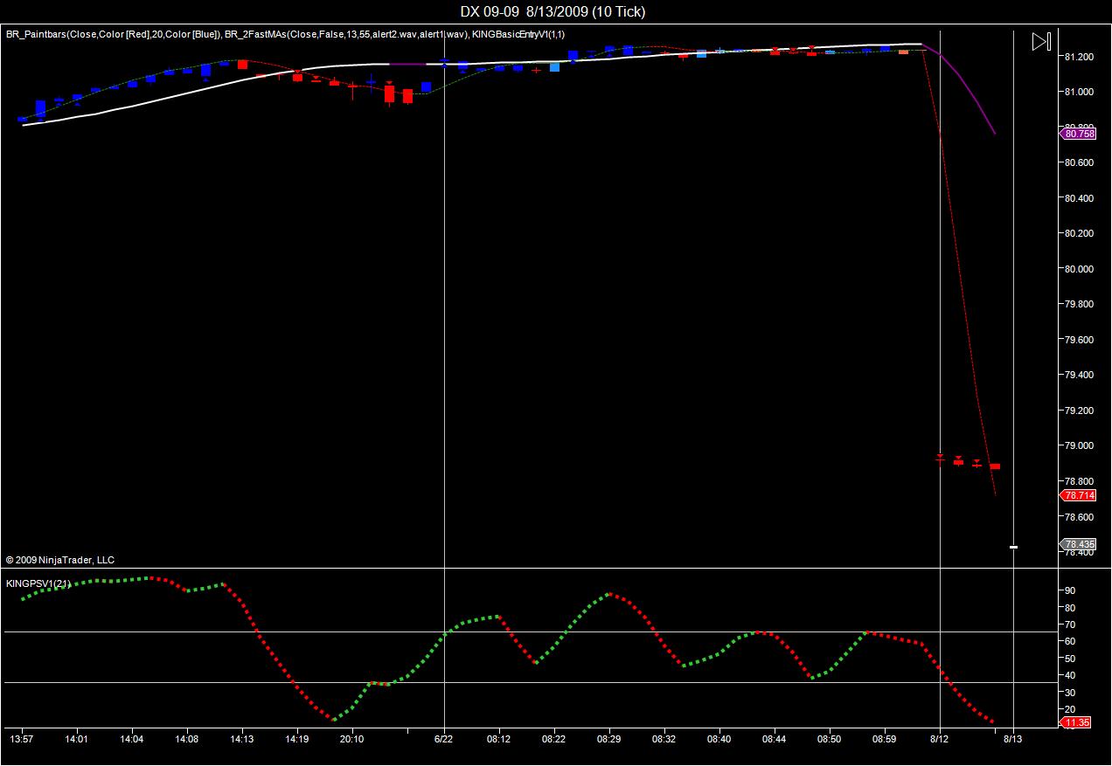Image resolution: width=1112 pixels, height=766 pixels.
Task: Click the 81.000 price axis label
Action: click(x=1080, y=92)
